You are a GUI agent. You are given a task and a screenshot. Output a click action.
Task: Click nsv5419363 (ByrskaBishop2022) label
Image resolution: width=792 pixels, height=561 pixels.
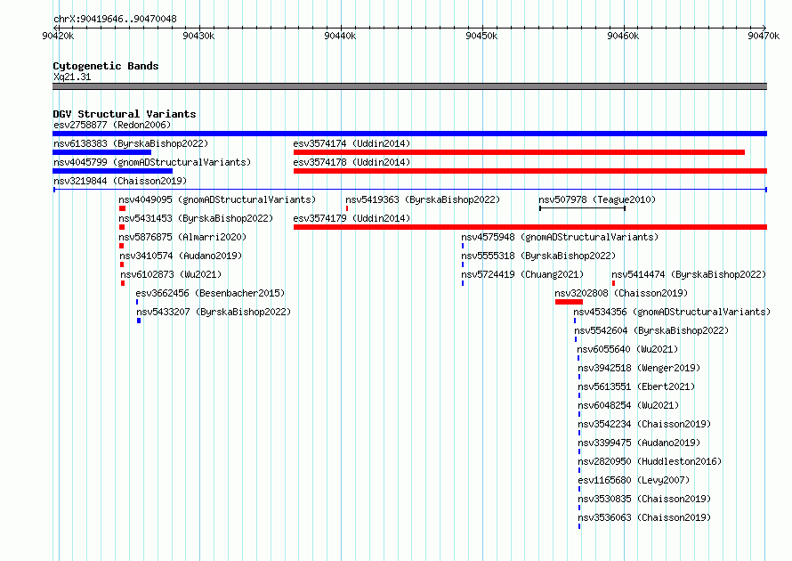pos(423,199)
